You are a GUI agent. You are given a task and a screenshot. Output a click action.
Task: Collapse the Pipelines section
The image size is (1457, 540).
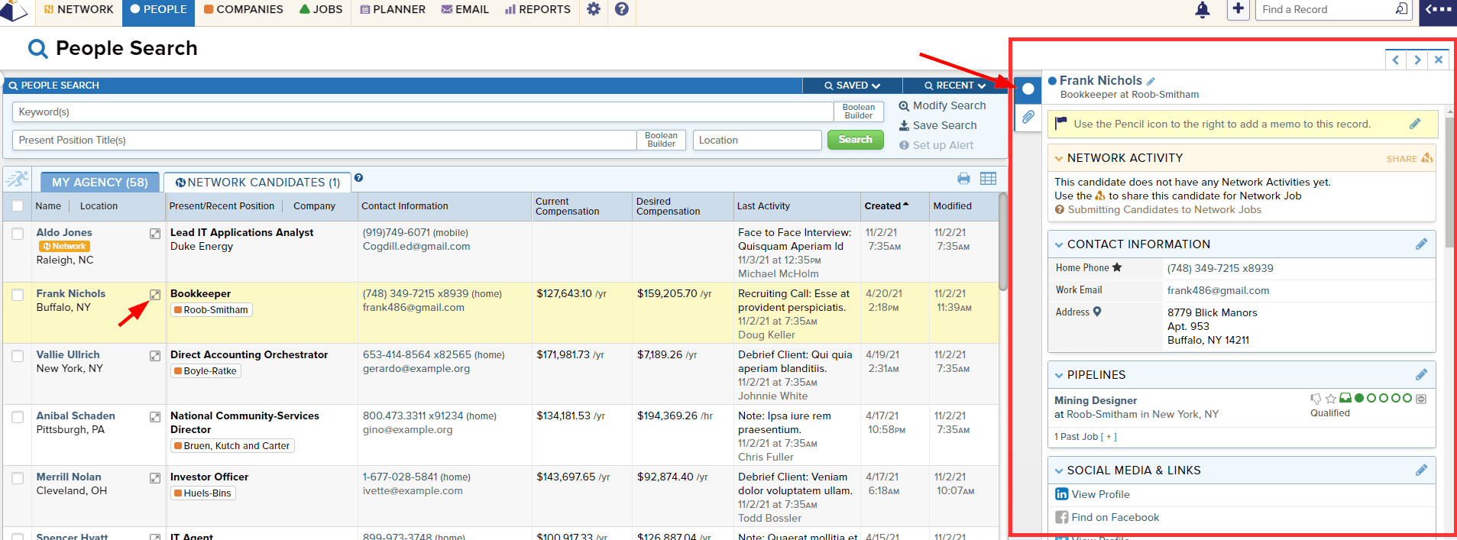1059,375
